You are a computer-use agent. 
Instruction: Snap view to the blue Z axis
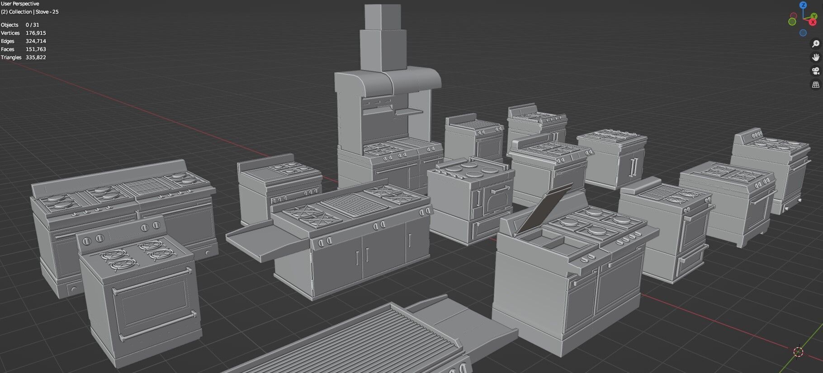point(803,5)
